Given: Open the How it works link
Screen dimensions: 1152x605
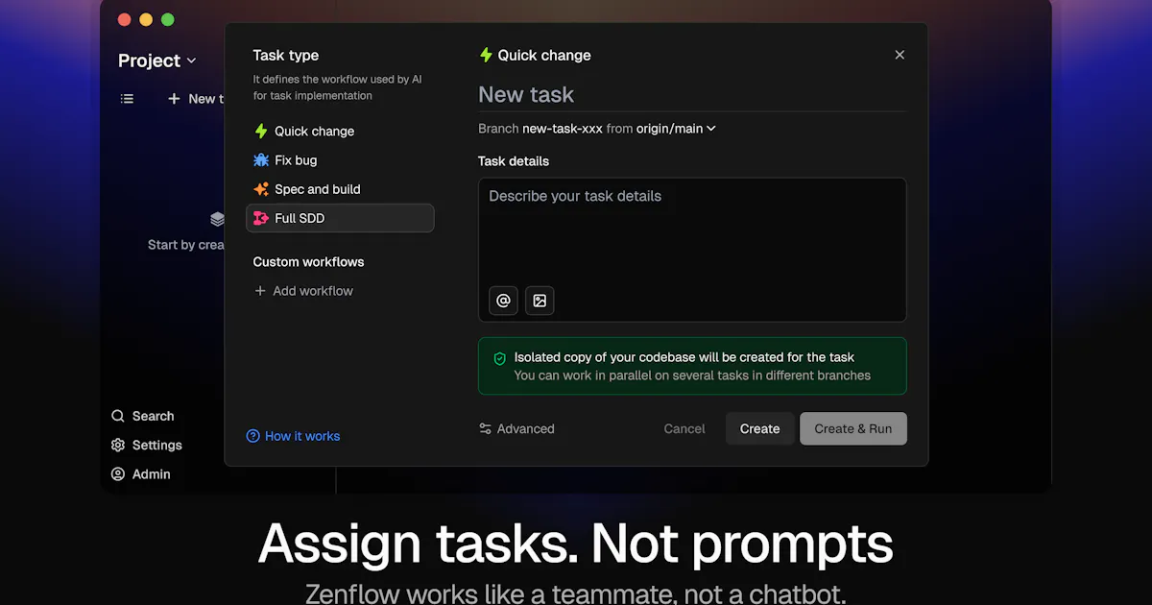Looking at the screenshot, I should (293, 436).
